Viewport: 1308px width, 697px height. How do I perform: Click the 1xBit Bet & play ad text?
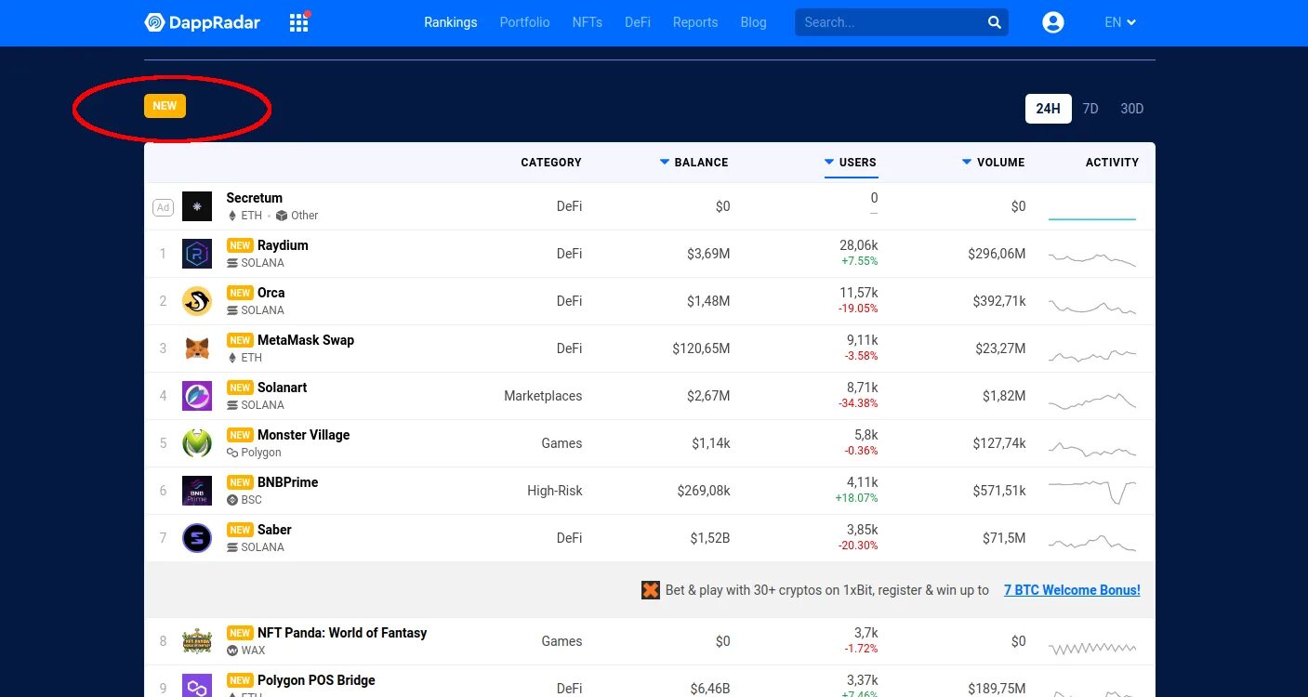827,590
